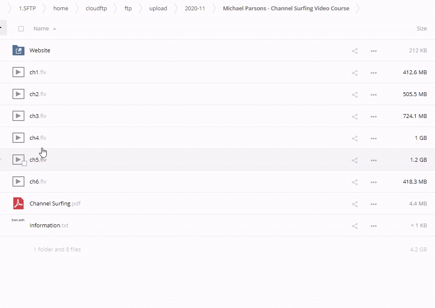The image size is (435, 308).
Task: Sort files by the Name column header
Action: [x=41, y=29]
